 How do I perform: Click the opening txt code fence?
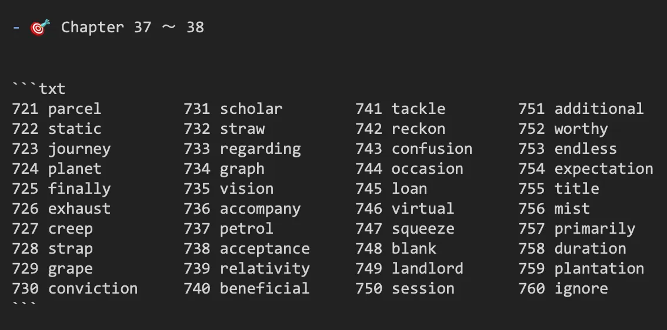39,89
